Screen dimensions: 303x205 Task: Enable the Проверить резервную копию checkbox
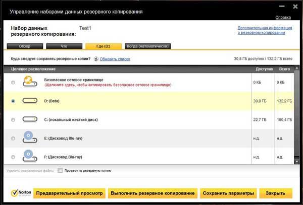click(60, 170)
